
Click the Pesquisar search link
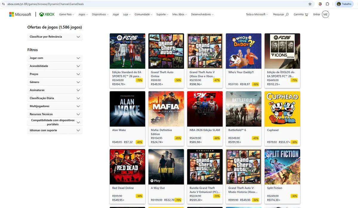(x=278, y=14)
